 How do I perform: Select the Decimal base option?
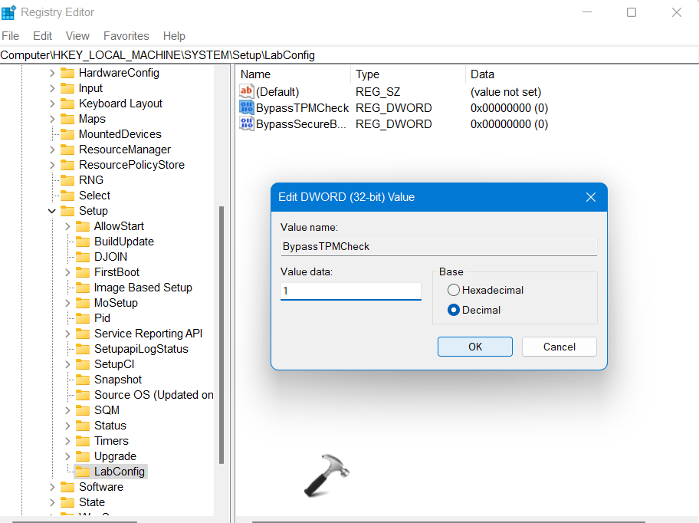coord(454,310)
